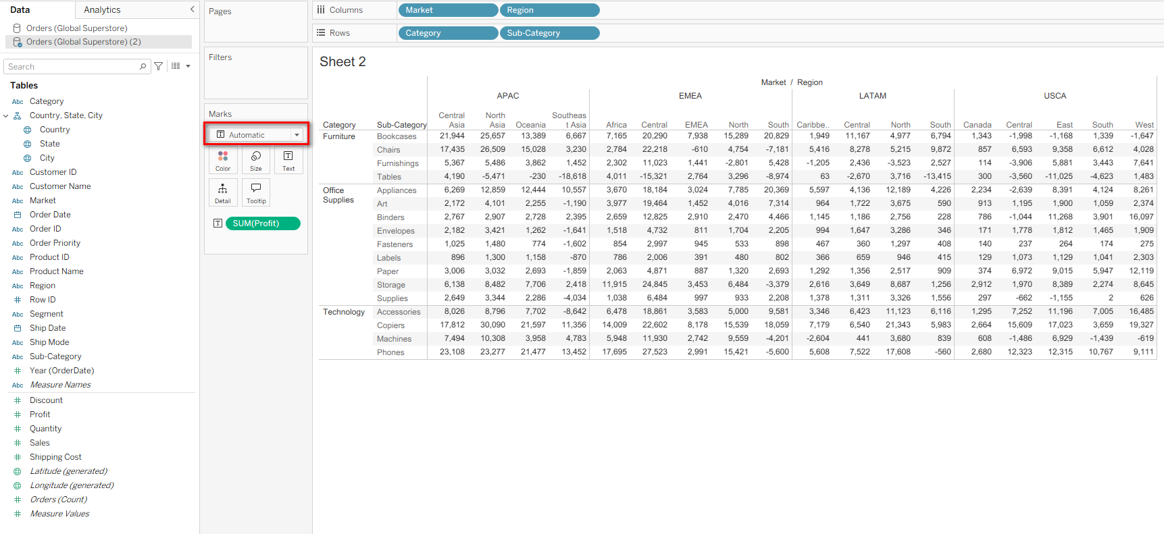Open the view options dropdown arrow
1164x534 pixels.
[188, 66]
